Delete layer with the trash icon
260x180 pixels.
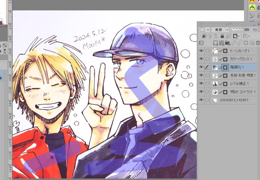[x=258, y=43]
